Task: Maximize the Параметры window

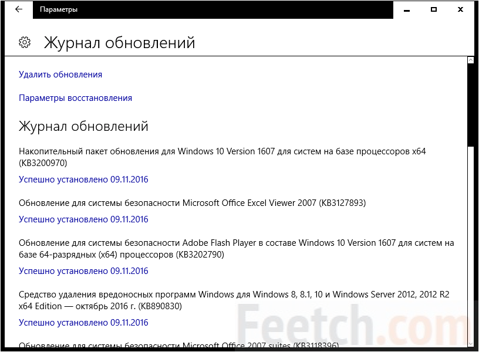Action: pyautogui.click(x=433, y=9)
